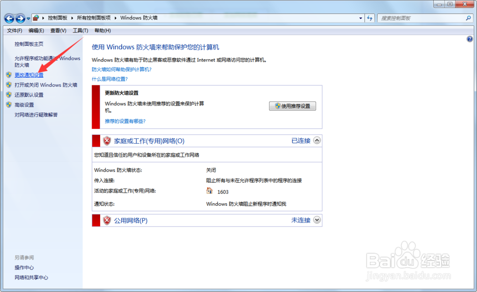Open the 查看(V) menu

tap(58, 31)
